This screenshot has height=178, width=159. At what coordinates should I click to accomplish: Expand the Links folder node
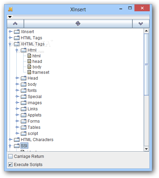tap(17, 109)
